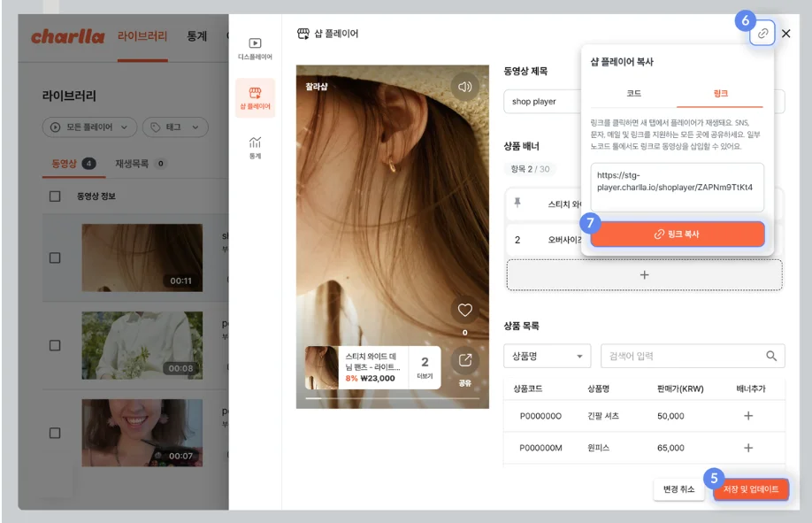Tick the checkbox for the 00:08 video
The image size is (812, 523).
coord(55,345)
